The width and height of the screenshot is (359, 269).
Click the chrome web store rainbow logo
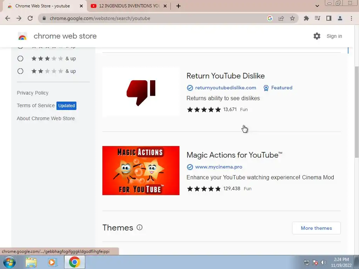[x=22, y=36]
